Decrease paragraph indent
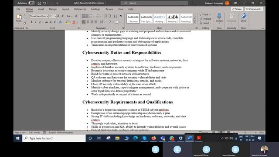The height and width of the screenshot is (157, 279). coord(105,16)
